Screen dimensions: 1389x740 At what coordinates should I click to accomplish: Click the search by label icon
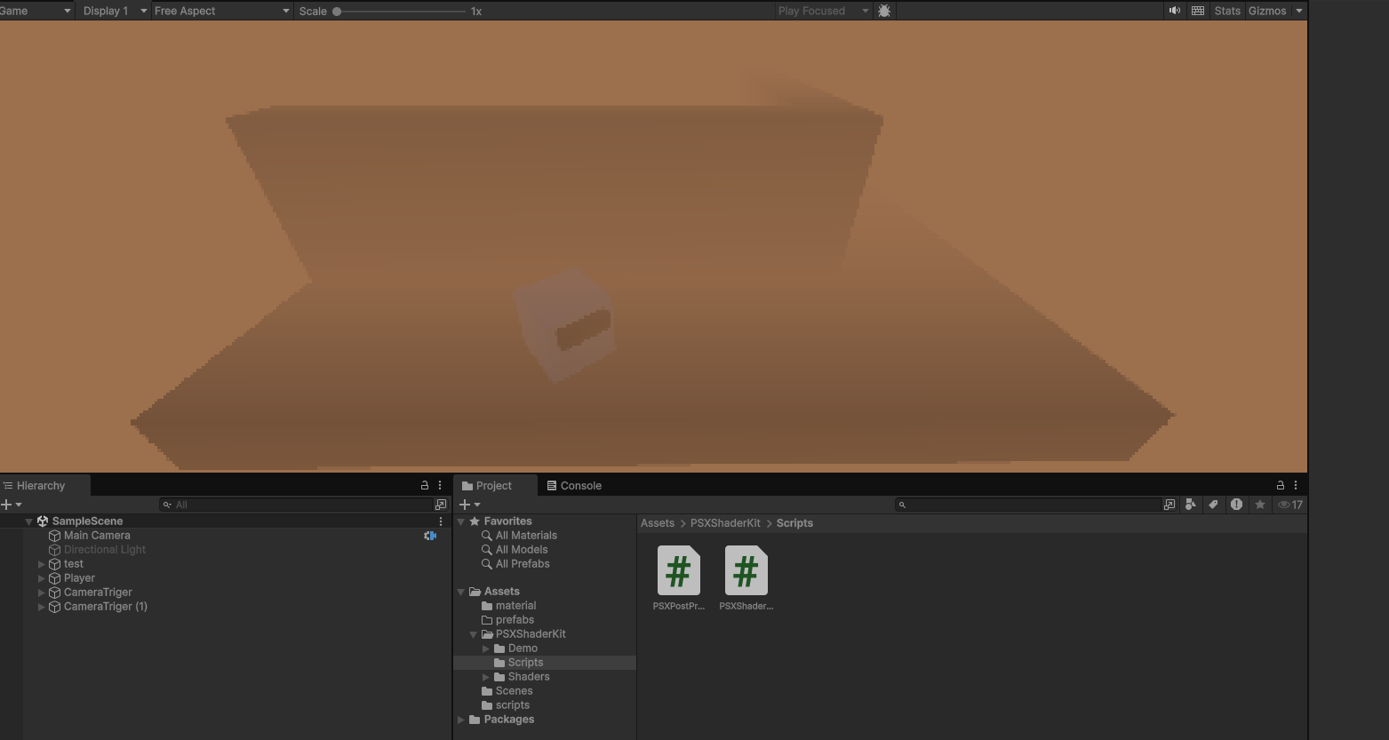pos(1214,504)
